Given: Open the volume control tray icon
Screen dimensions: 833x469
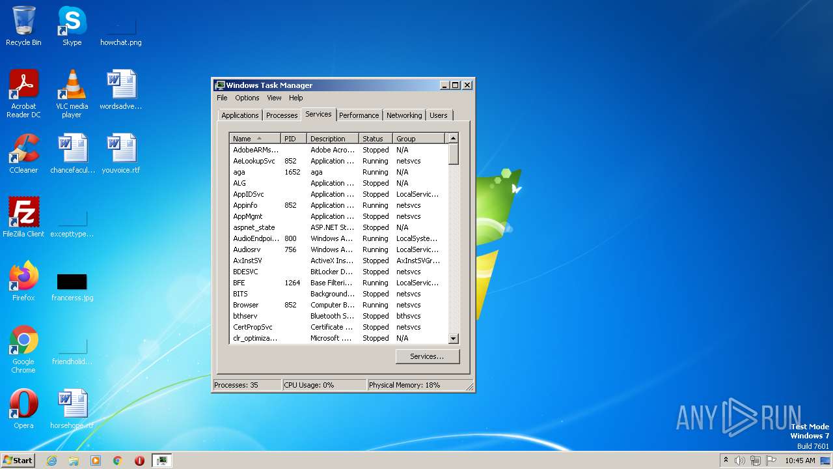Looking at the screenshot, I should pos(740,461).
